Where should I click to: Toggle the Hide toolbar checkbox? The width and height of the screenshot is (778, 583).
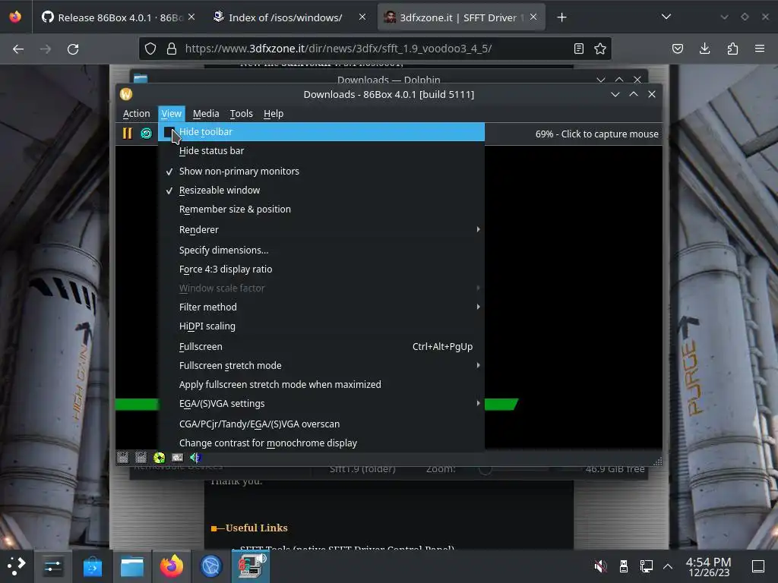pos(169,132)
